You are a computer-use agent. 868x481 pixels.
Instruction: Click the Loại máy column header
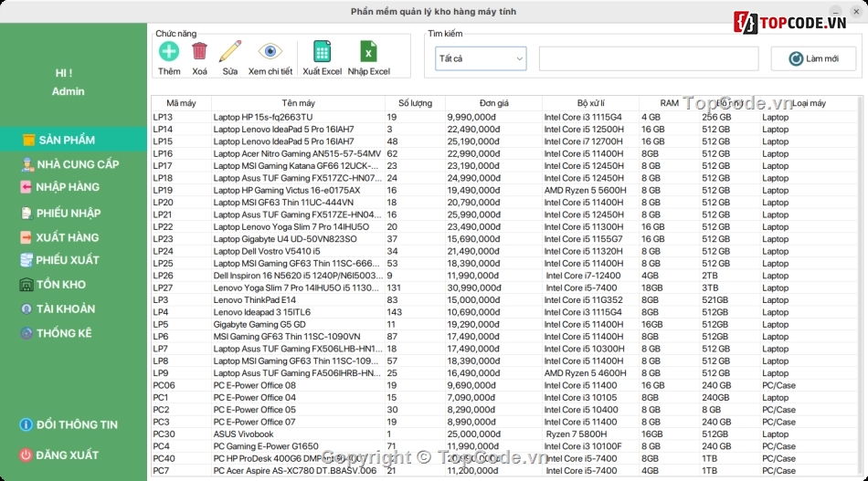(x=809, y=103)
